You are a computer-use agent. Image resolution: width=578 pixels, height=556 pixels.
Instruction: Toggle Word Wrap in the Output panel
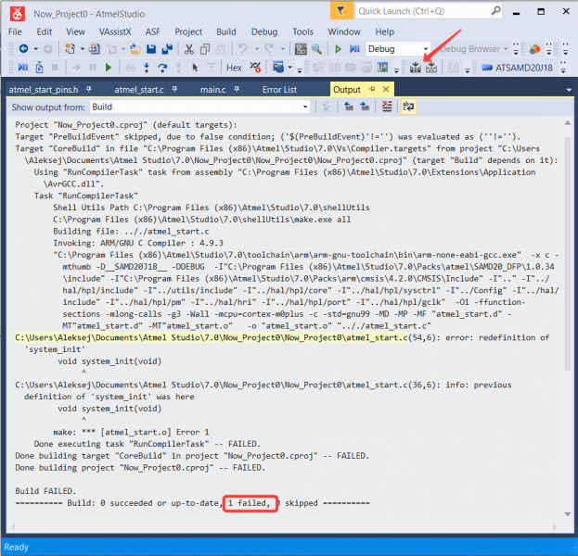coord(408,107)
